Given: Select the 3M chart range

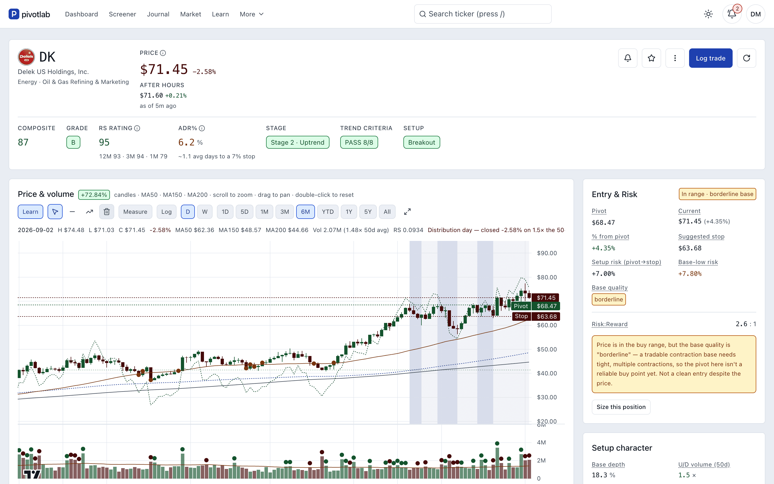Looking at the screenshot, I should tap(285, 212).
